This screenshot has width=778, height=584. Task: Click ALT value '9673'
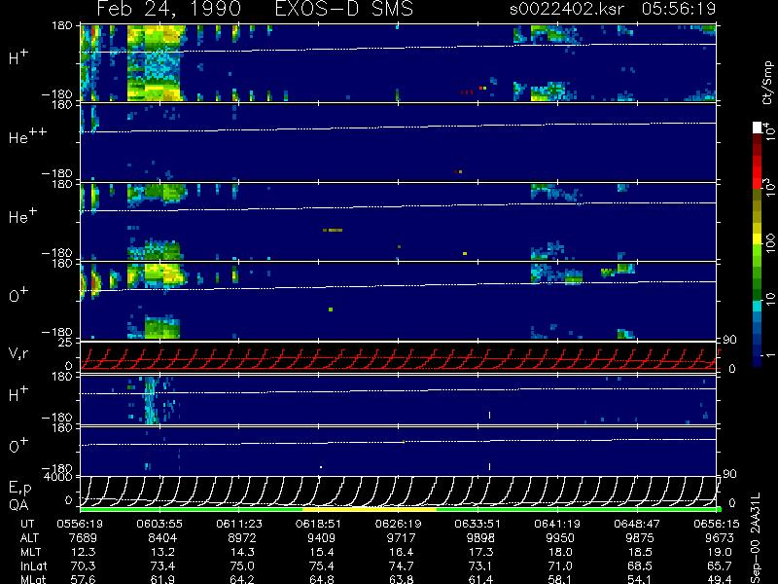pos(720,538)
